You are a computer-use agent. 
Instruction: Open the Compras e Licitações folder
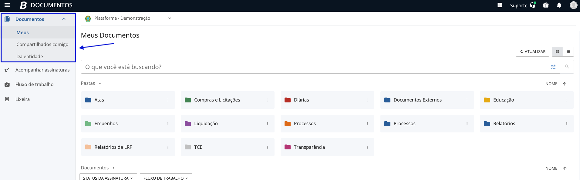click(x=217, y=100)
